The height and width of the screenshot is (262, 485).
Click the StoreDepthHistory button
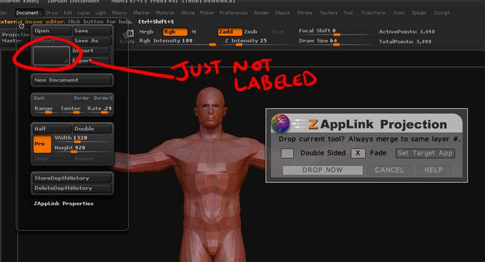(72, 178)
